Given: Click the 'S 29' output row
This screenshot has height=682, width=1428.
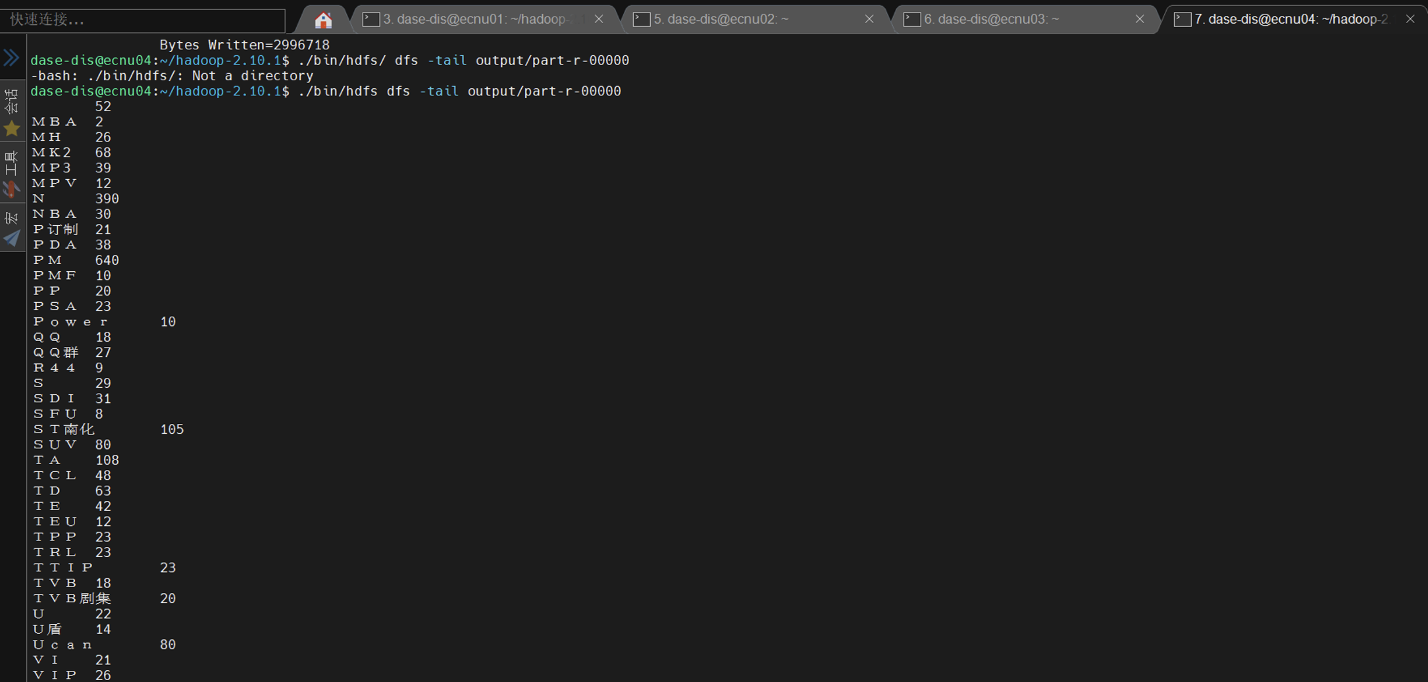Looking at the screenshot, I should click(x=72, y=383).
